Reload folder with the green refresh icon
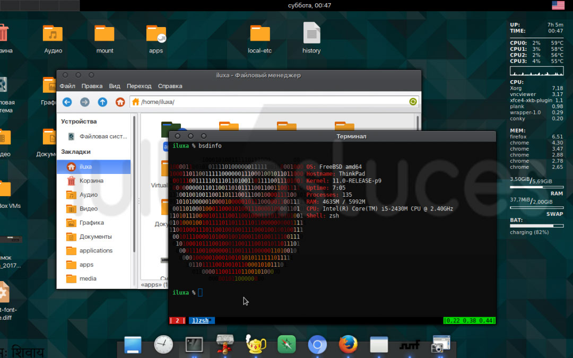 point(413,102)
